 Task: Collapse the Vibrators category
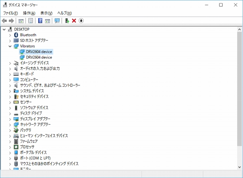pyautogui.click(x=10, y=46)
